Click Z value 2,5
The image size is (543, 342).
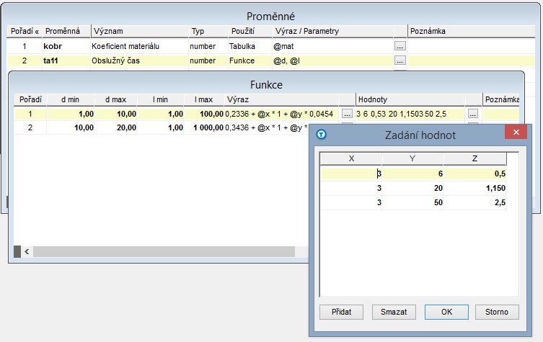pyautogui.click(x=474, y=202)
